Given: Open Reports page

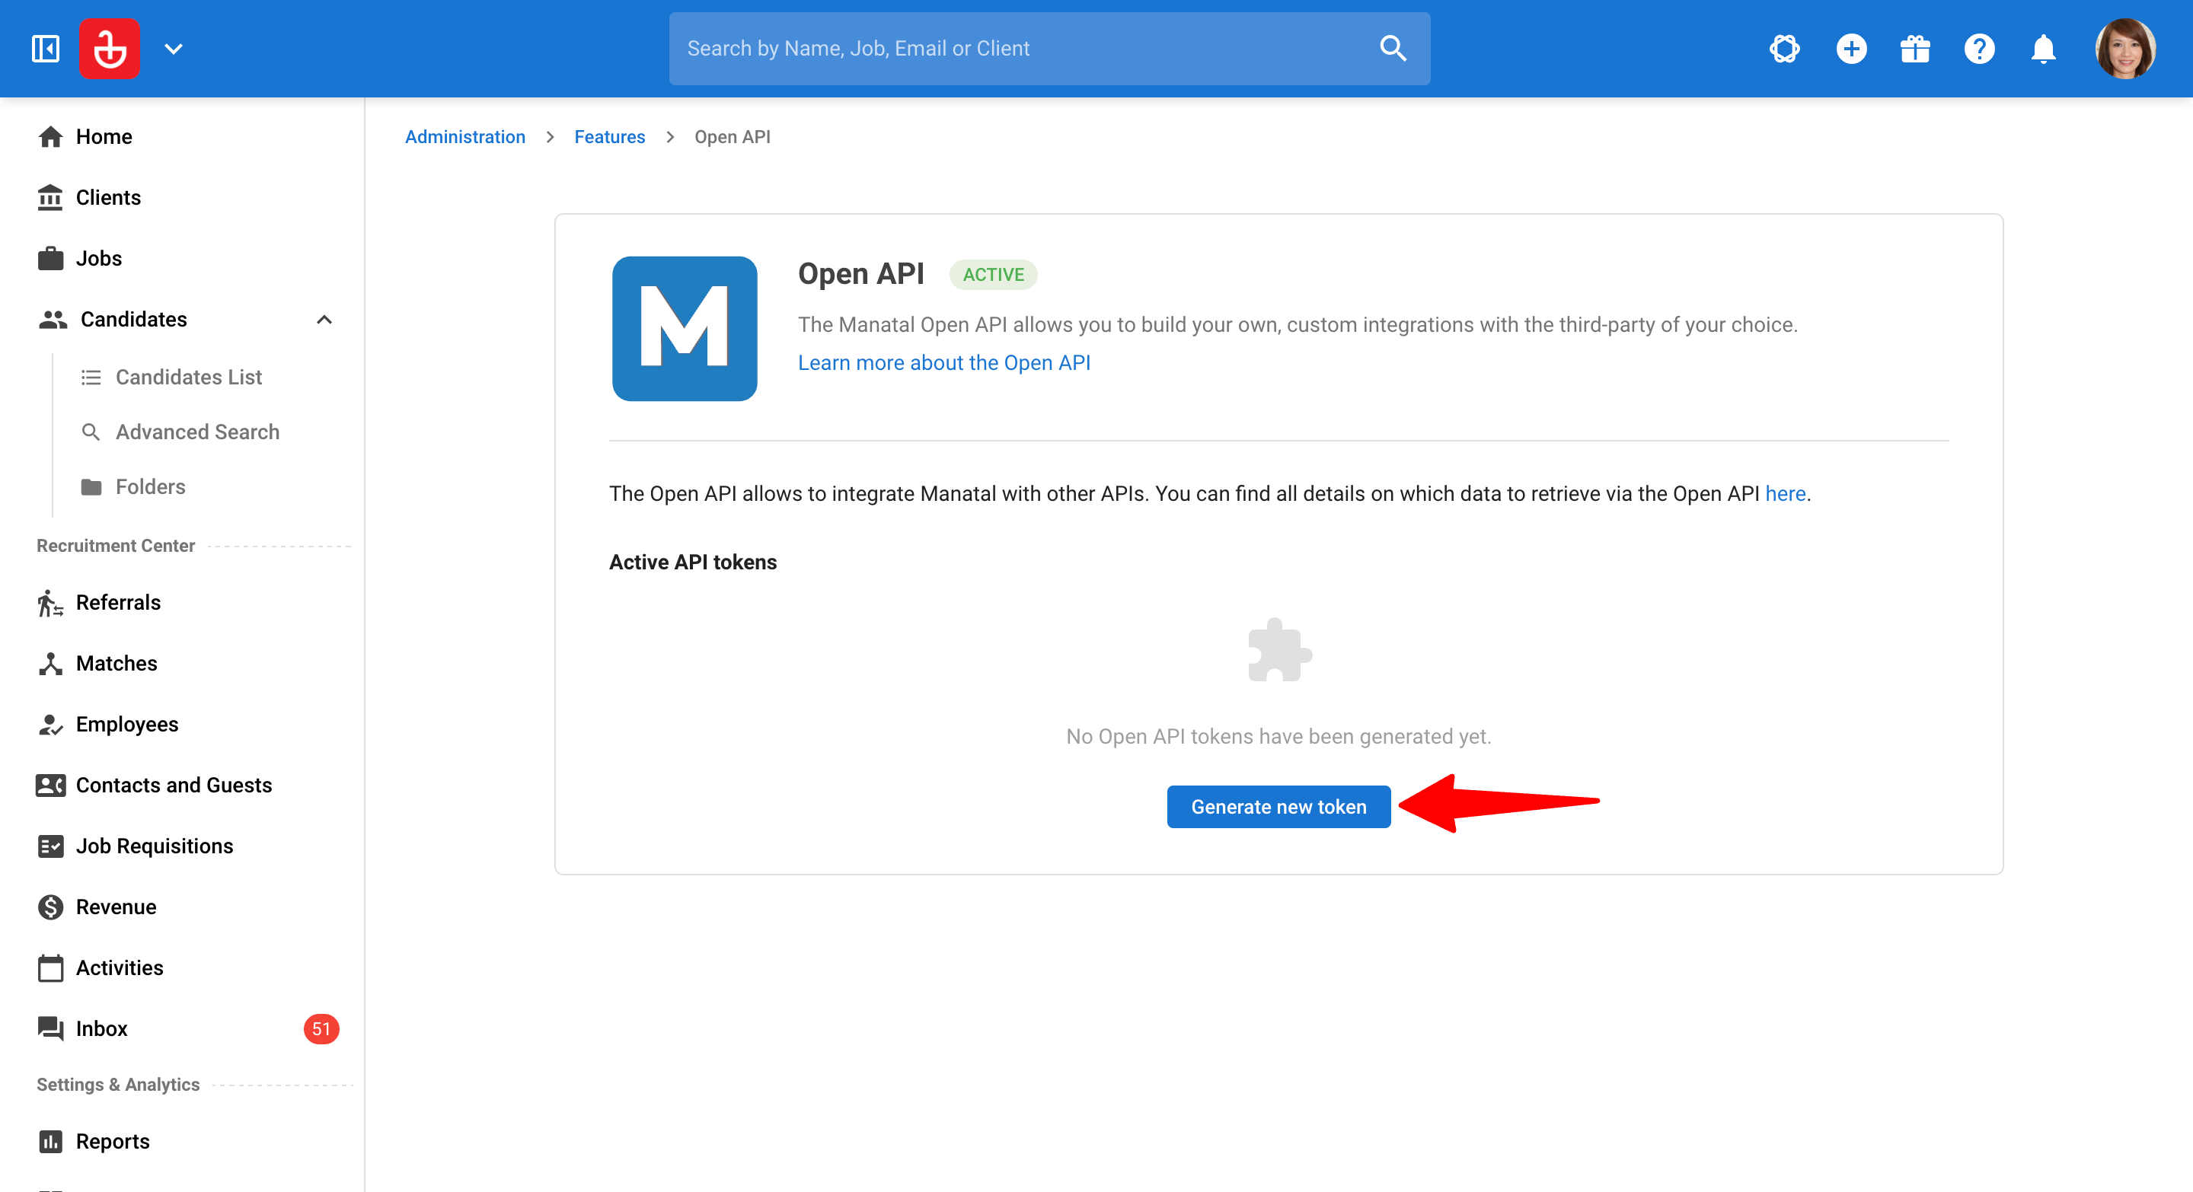Looking at the screenshot, I should pyautogui.click(x=182, y=1142).
